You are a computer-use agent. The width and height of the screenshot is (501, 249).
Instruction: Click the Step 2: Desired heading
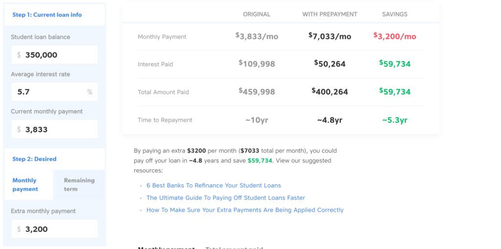point(35,159)
